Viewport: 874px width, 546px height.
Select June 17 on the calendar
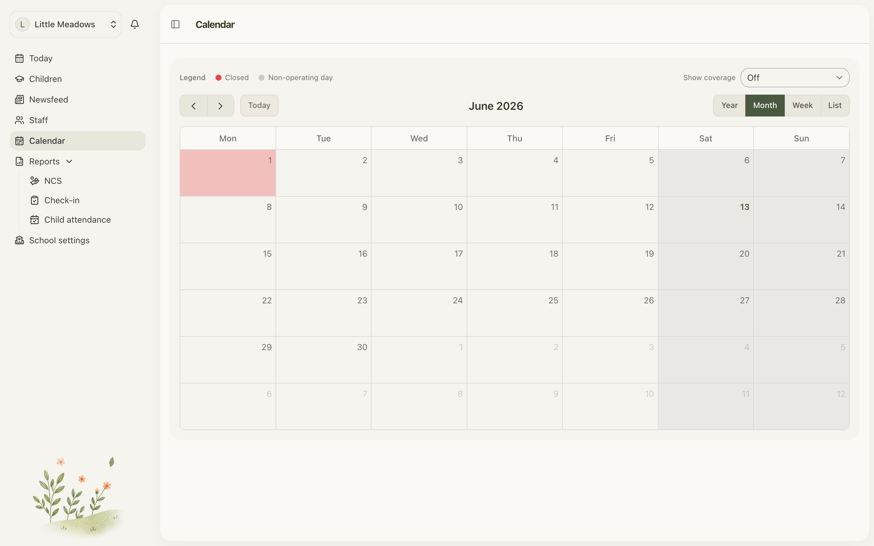[x=419, y=266]
